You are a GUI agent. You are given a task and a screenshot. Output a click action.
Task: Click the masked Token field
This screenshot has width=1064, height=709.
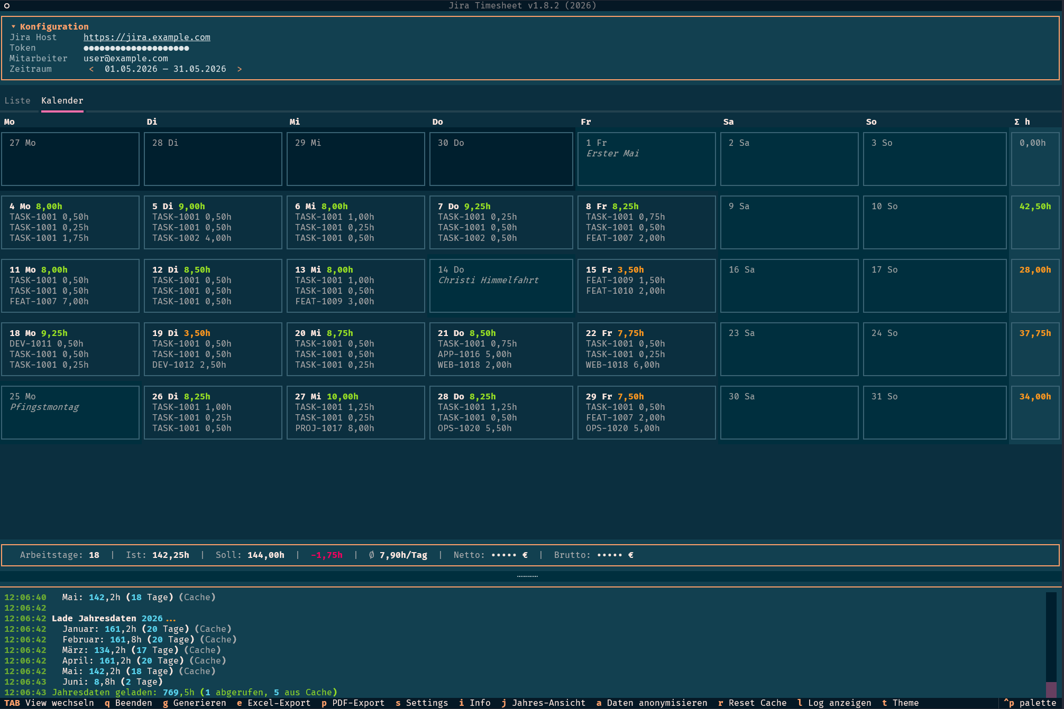point(136,48)
